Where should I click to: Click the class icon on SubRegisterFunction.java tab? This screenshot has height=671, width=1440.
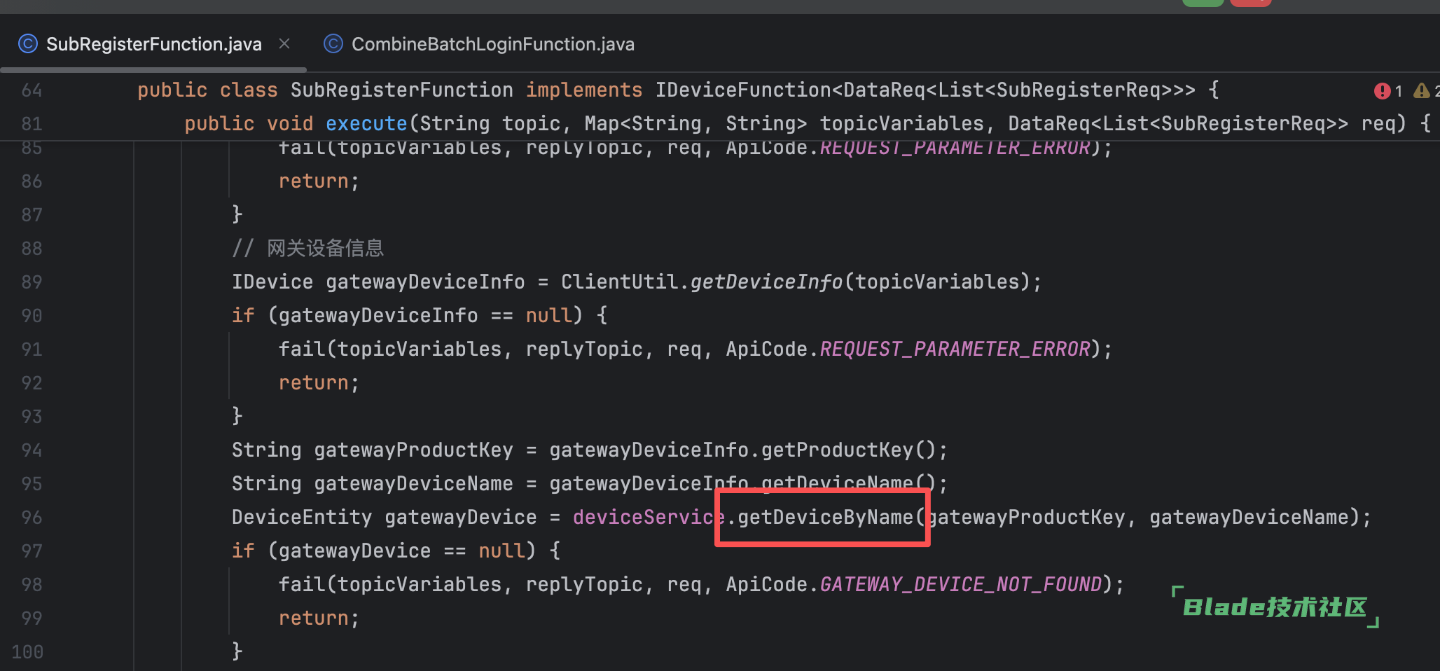[27, 44]
